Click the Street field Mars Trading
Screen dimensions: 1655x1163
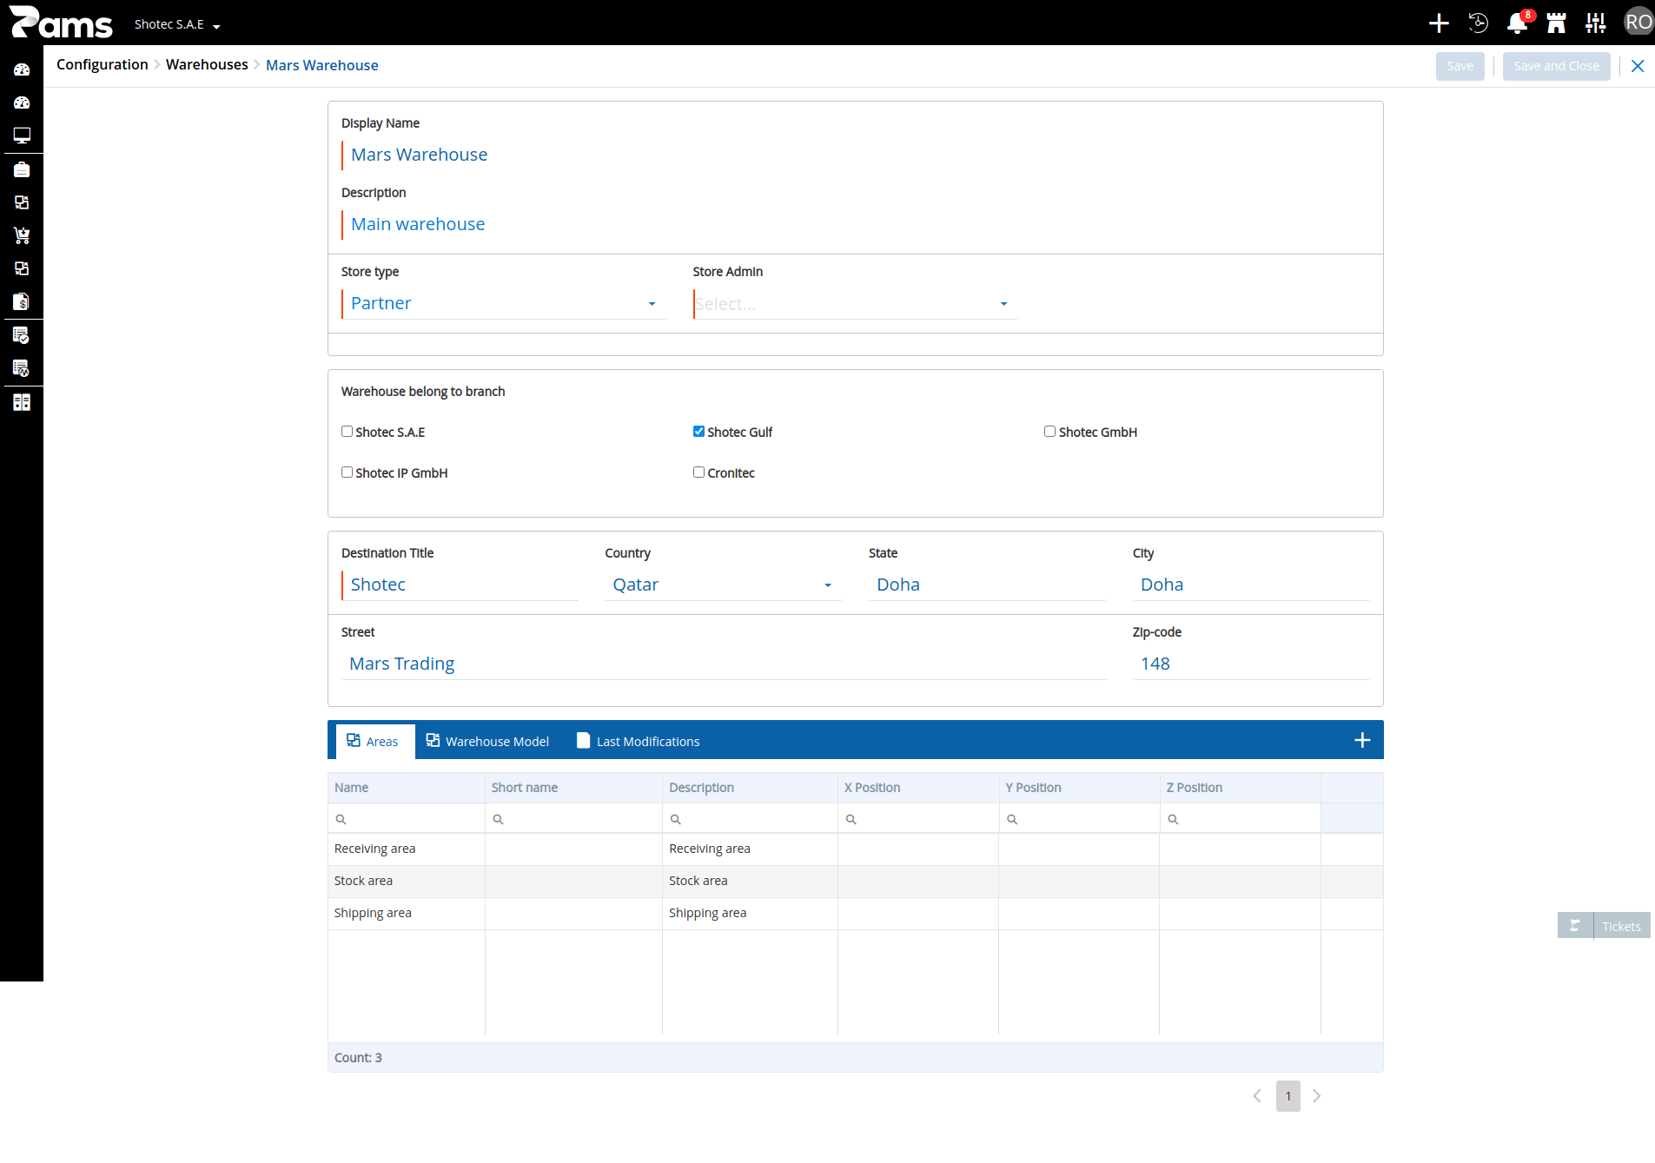[724, 664]
